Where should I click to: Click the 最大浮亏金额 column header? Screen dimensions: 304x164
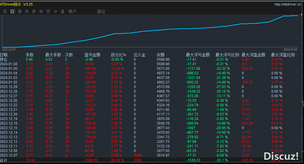tap(198, 55)
